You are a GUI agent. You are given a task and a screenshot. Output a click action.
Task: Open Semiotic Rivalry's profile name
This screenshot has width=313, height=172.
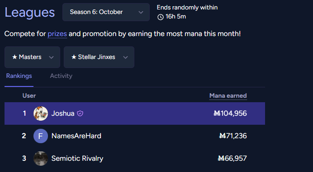tap(77, 158)
